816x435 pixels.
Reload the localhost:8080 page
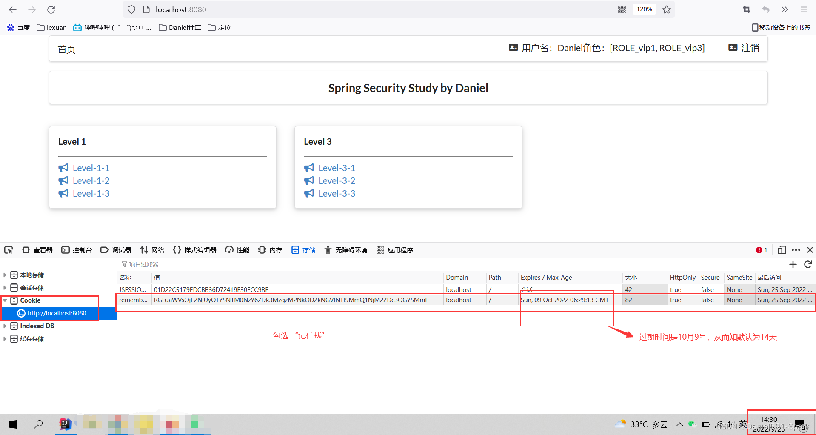(x=51, y=9)
